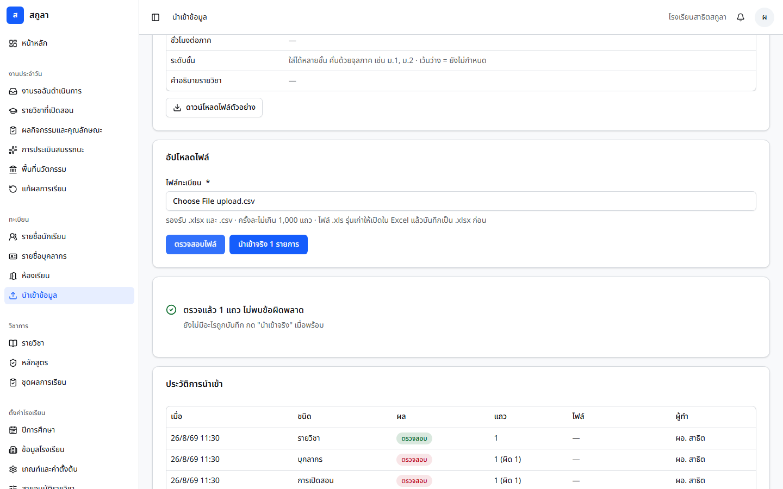Viewport: 783px width, 489px height.
Task: Click ตรวจสอบ badge in การเปิดสอน row
Action: [414, 481]
